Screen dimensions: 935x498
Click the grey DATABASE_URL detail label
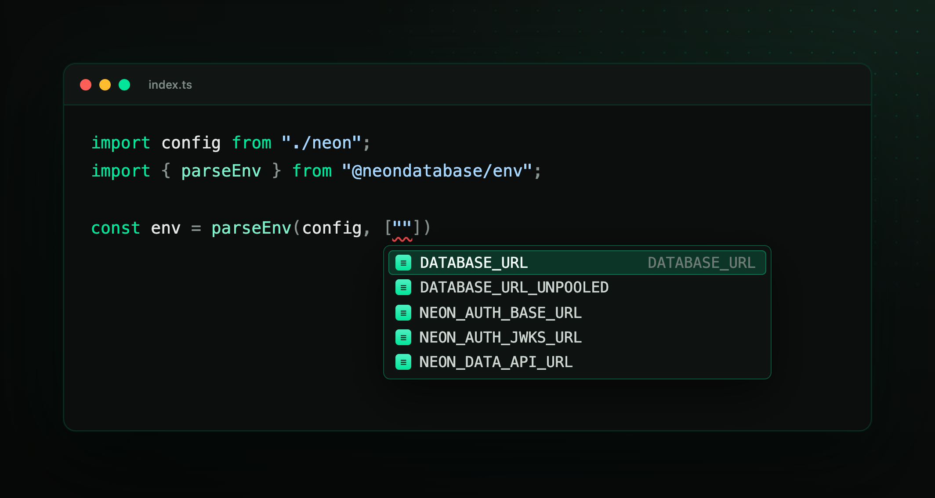pyautogui.click(x=702, y=263)
